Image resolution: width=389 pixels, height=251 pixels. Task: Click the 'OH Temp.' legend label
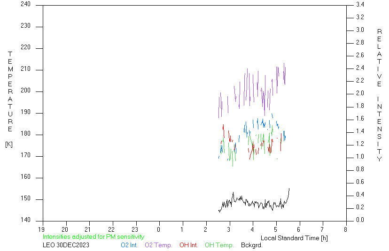(x=219, y=245)
